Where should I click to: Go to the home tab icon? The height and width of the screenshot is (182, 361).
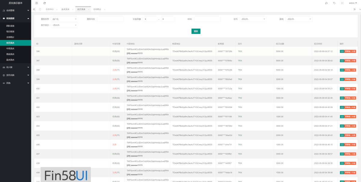(40, 9)
